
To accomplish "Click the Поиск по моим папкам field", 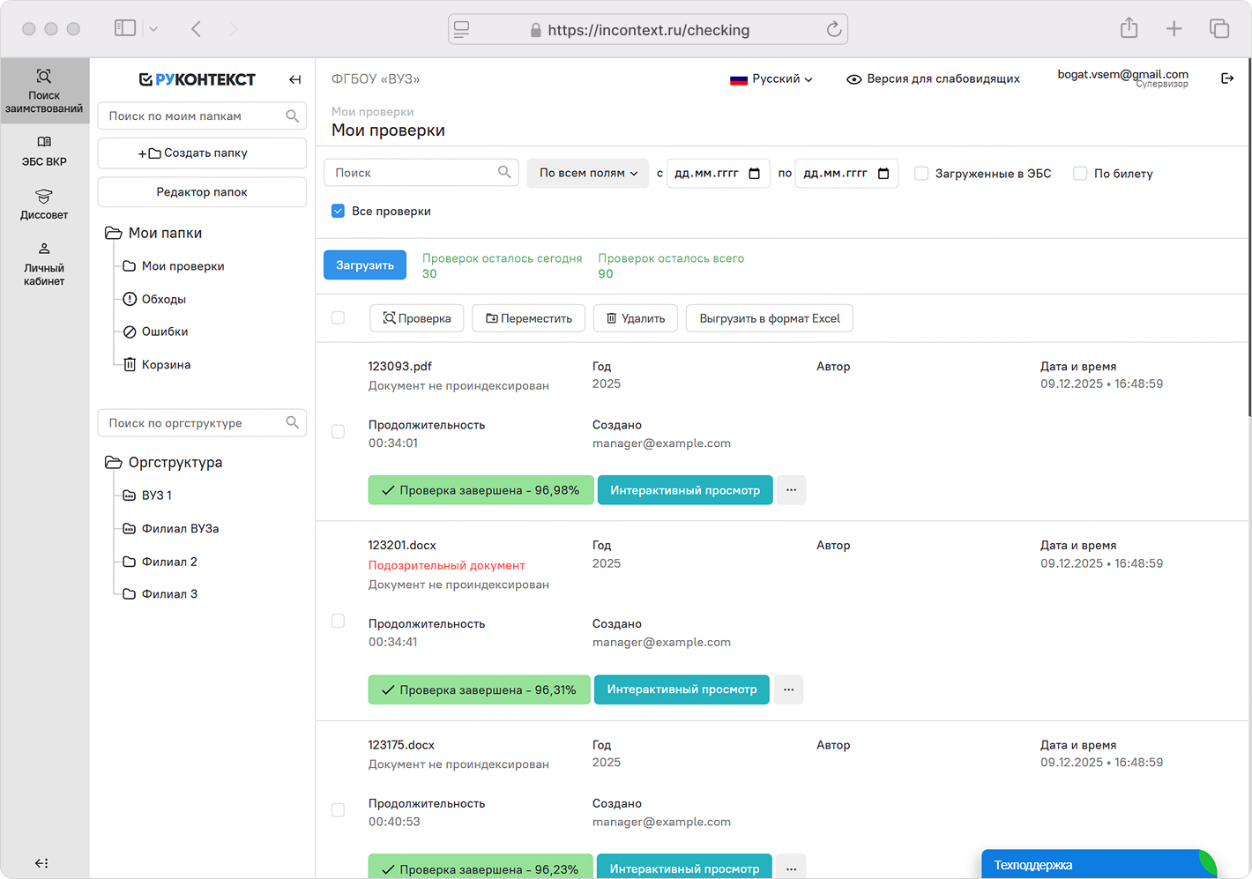I will [194, 116].
